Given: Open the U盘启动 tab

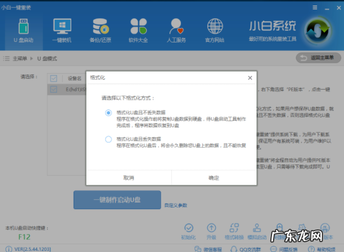Looking at the screenshot, I should pos(24,31).
